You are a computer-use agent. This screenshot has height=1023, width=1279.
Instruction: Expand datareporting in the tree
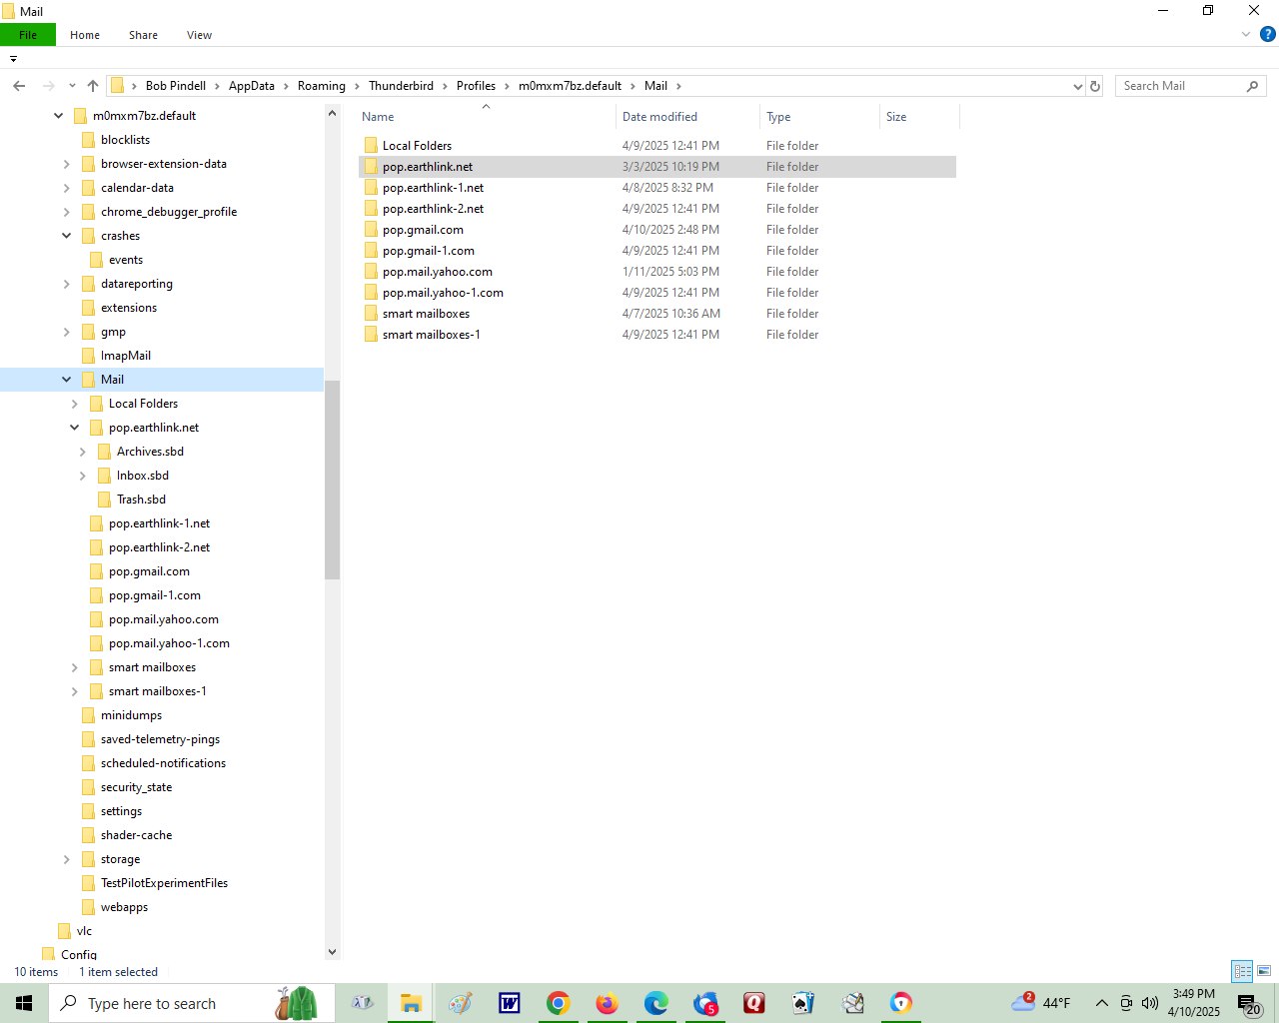[x=66, y=284]
